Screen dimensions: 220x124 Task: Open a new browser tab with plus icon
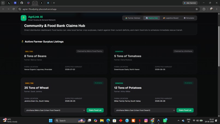point(54,3)
